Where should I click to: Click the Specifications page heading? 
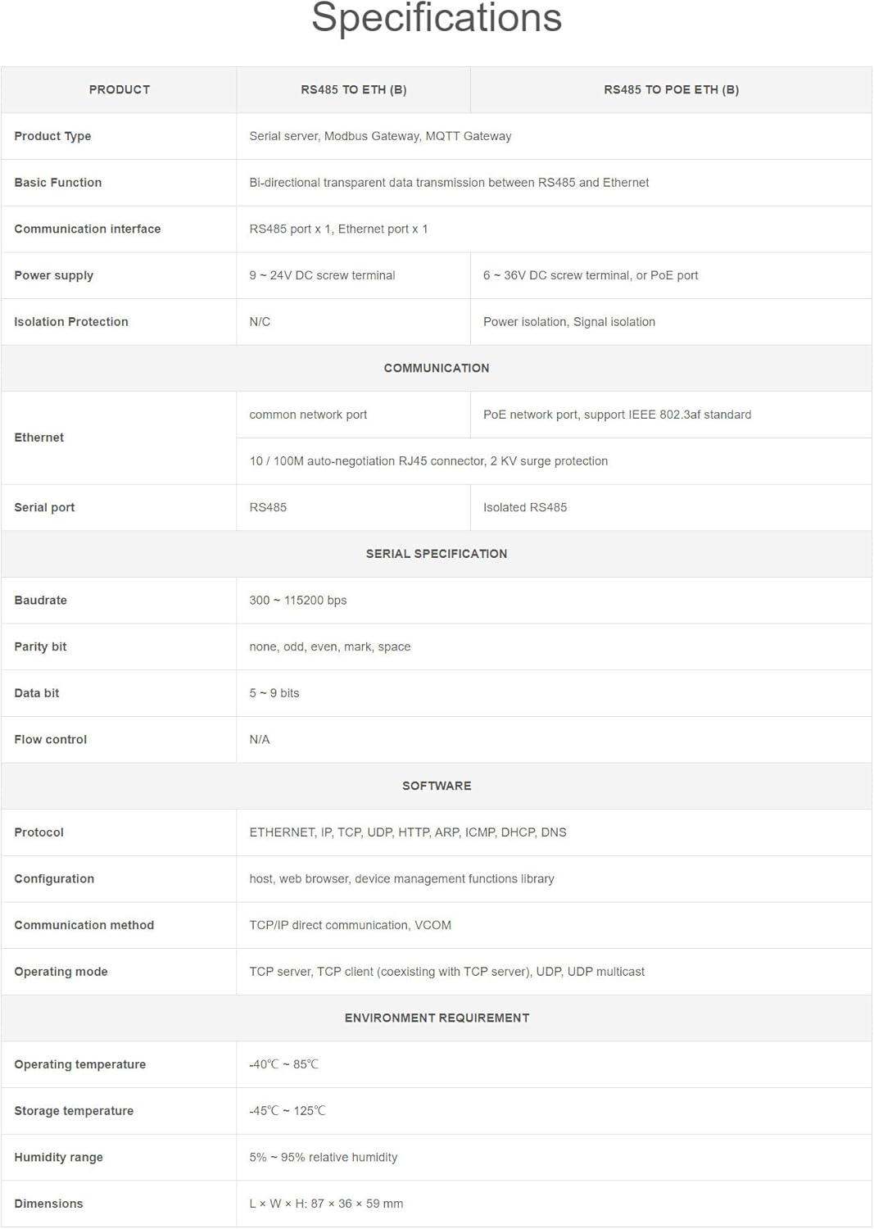(437, 18)
